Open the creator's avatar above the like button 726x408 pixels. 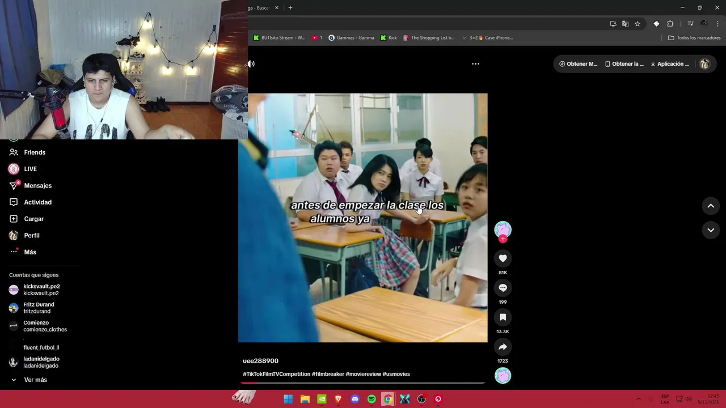(x=503, y=229)
